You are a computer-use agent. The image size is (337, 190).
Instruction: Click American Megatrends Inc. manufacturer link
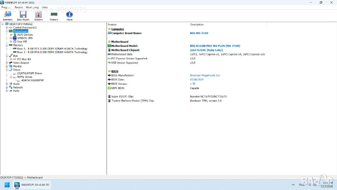click(205, 76)
